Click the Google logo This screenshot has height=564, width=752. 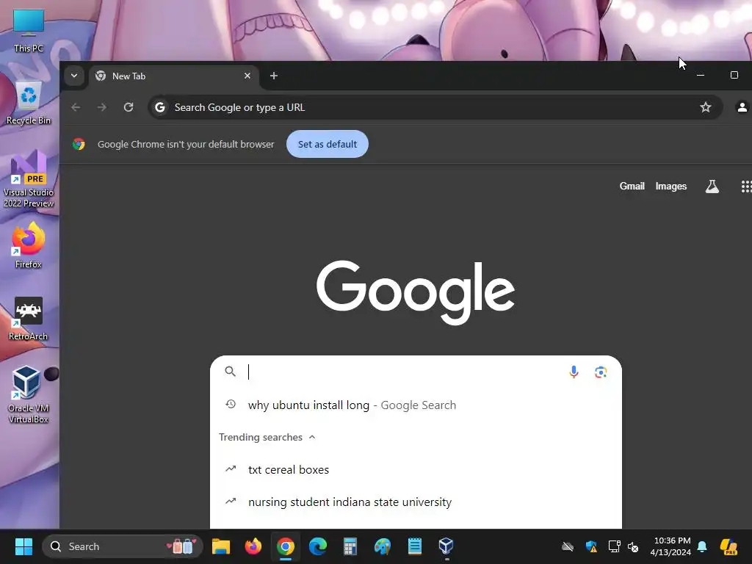[416, 292]
